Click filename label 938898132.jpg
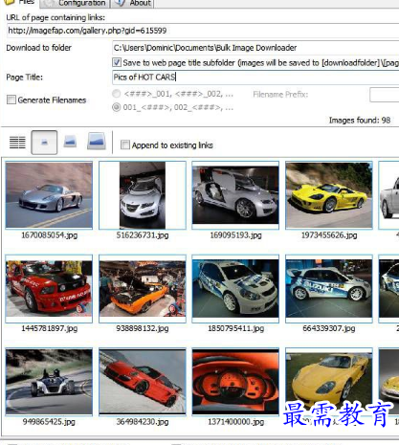This screenshot has height=445, width=399. coord(143,328)
